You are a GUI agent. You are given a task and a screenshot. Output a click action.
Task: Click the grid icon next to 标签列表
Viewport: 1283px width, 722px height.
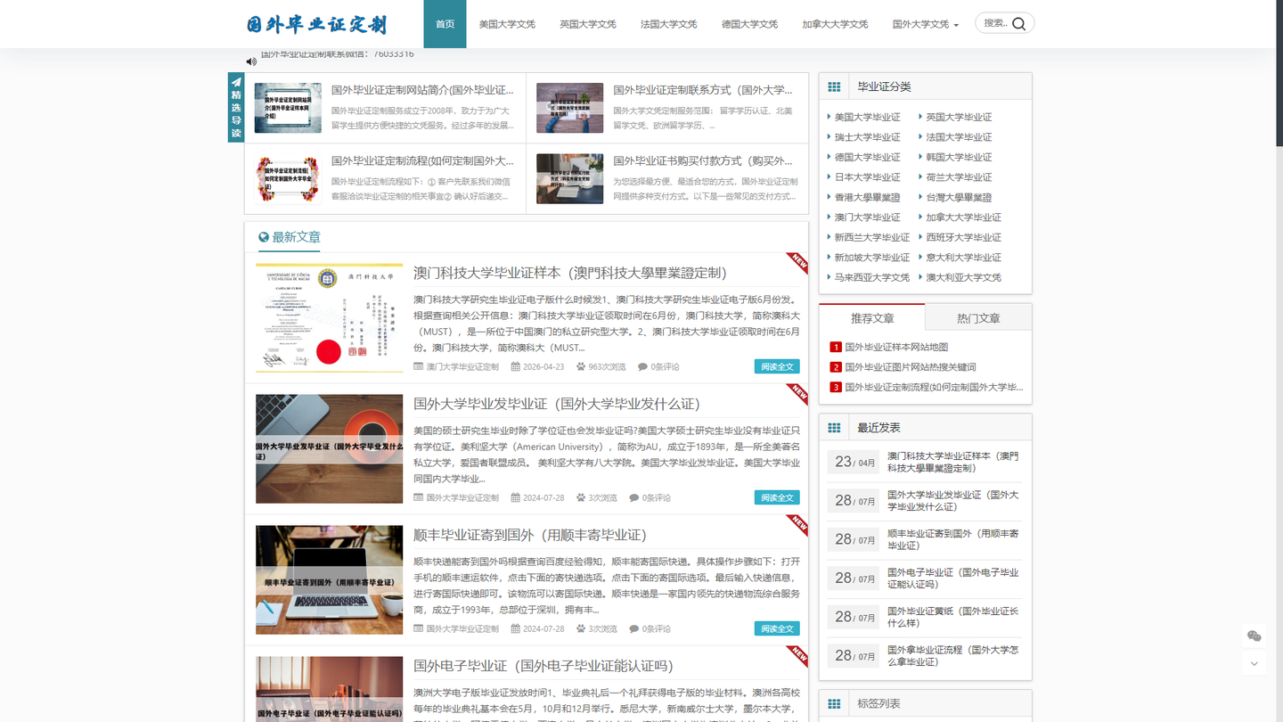coord(834,704)
